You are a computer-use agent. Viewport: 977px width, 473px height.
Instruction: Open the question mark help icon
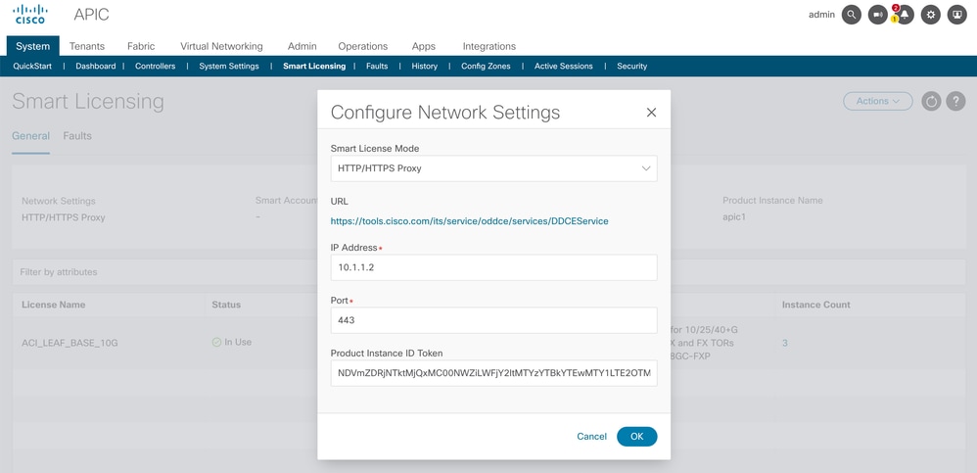coord(955,101)
